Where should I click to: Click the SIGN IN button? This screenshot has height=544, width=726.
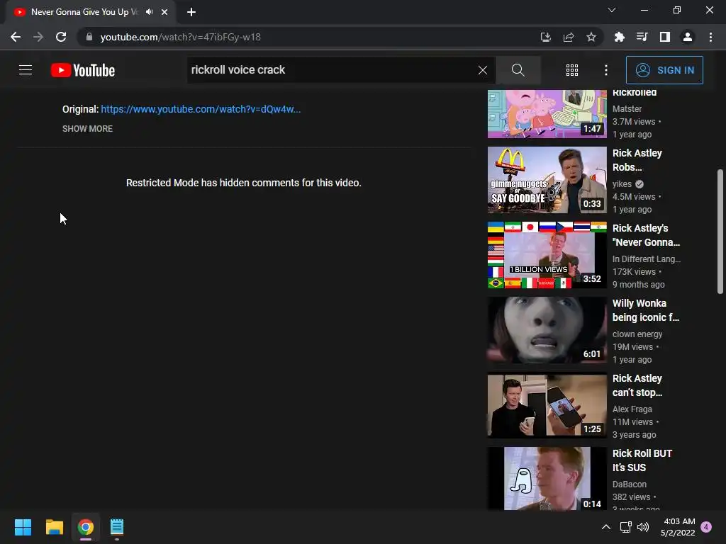coord(664,70)
